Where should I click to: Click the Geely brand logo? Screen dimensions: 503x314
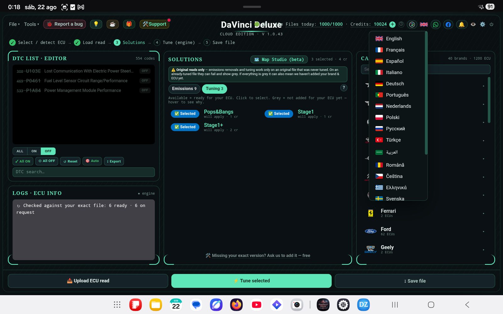[371, 249]
